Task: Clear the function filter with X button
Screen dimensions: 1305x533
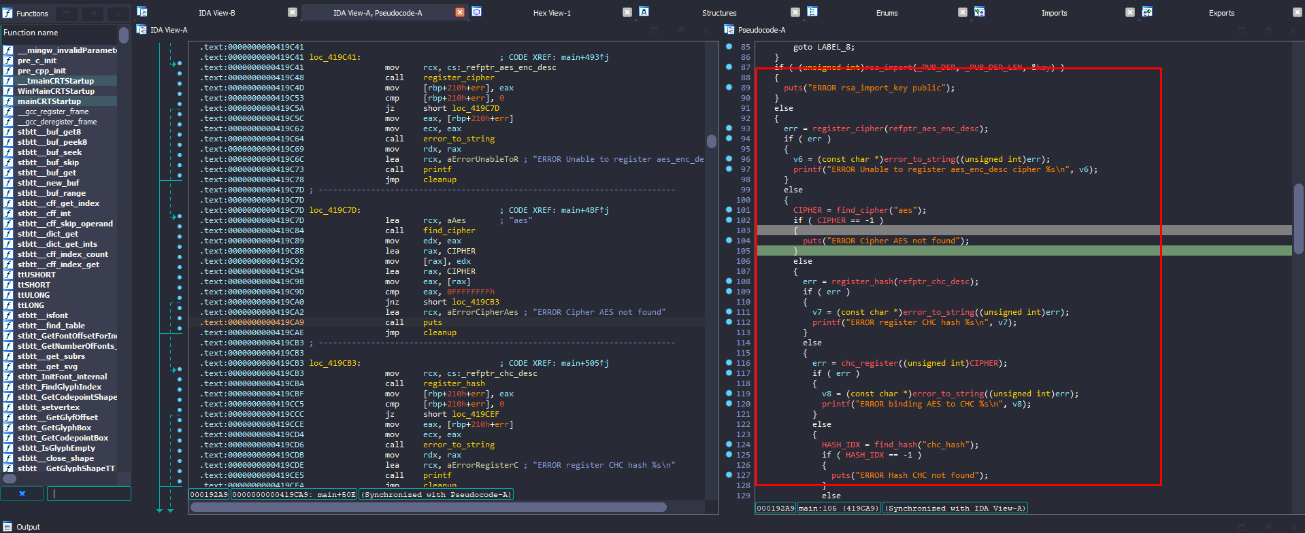Action: [22, 494]
